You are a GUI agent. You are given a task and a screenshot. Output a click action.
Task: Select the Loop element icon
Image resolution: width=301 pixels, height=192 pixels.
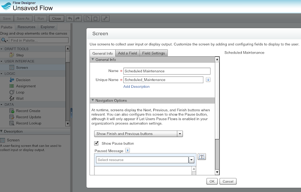(x=12, y=92)
